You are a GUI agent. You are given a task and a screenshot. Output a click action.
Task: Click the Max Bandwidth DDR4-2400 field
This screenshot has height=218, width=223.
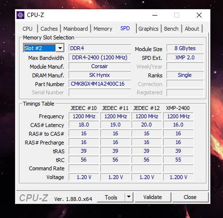coord(100,57)
